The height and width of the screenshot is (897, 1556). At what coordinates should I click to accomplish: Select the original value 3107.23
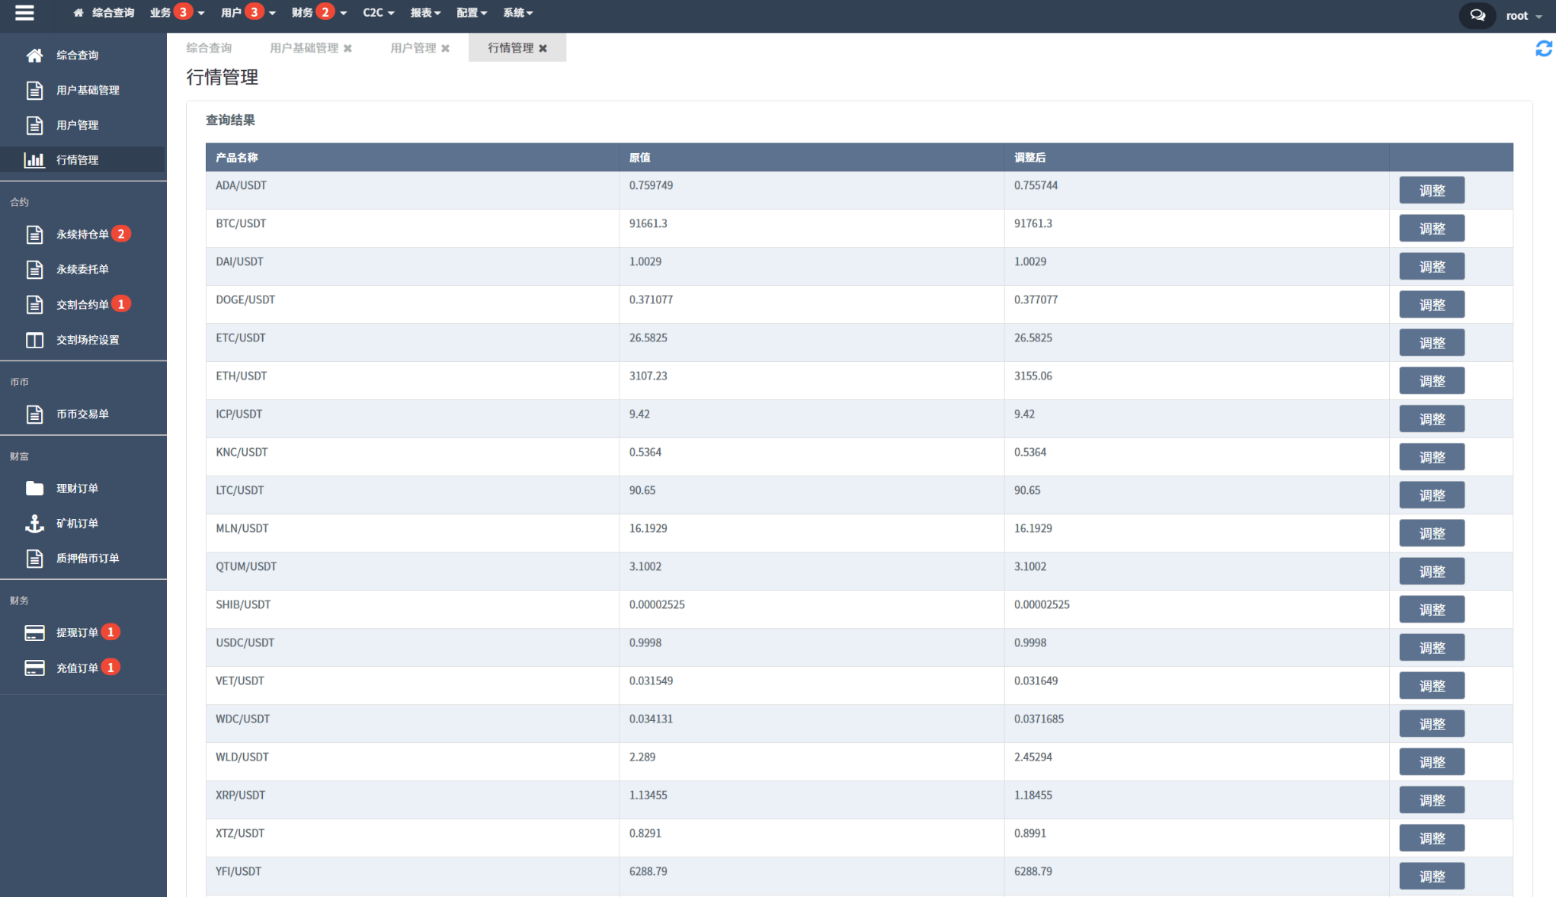(648, 376)
